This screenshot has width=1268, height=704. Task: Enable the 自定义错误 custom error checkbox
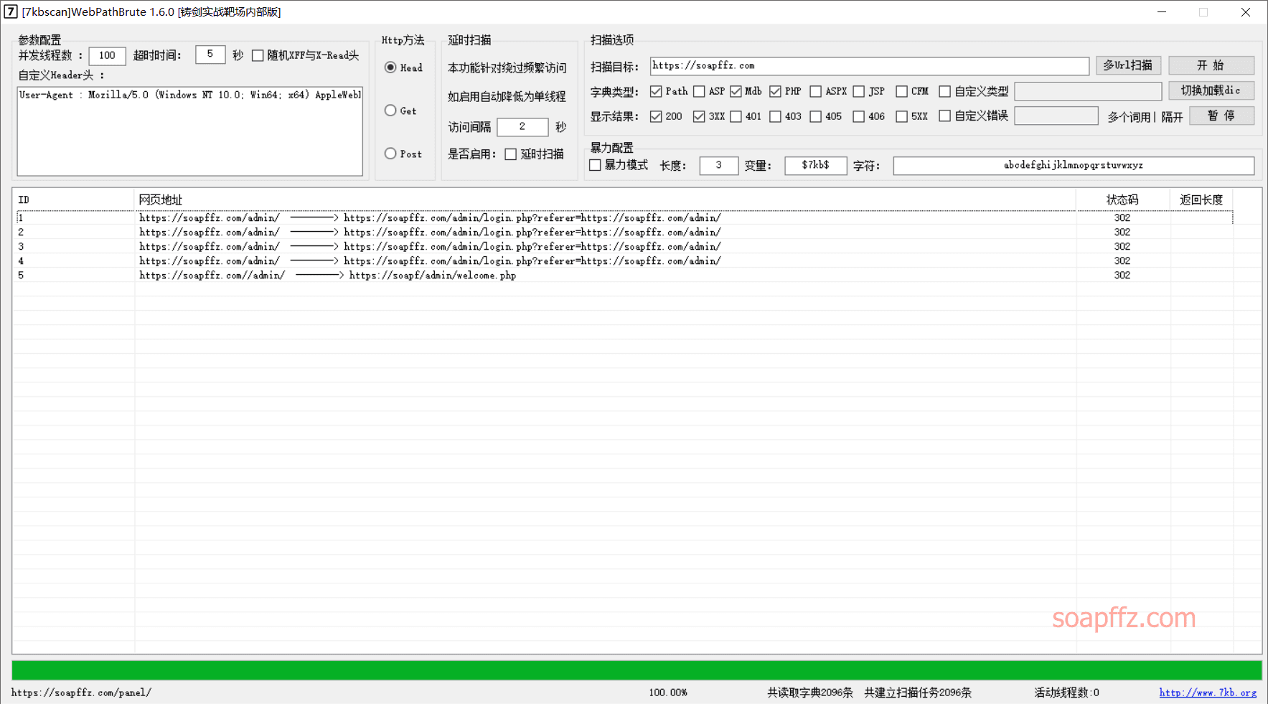click(944, 116)
